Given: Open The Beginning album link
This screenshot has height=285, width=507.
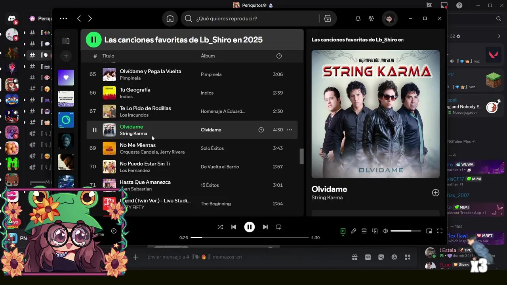Looking at the screenshot, I should coord(215,203).
